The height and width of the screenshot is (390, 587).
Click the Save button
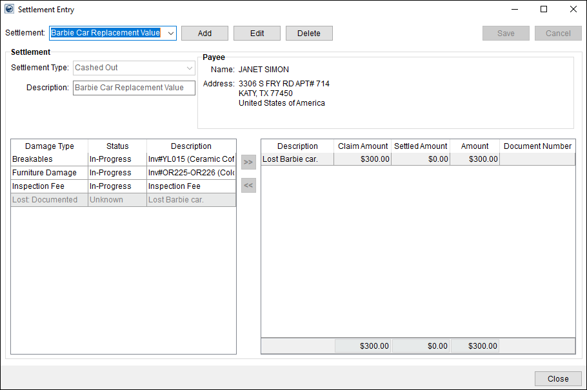(x=506, y=33)
